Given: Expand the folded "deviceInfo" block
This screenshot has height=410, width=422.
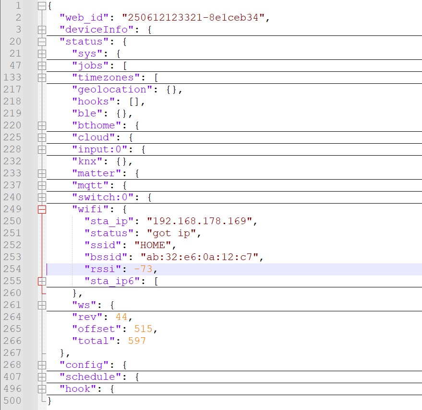Looking at the screenshot, I should click(x=42, y=30).
